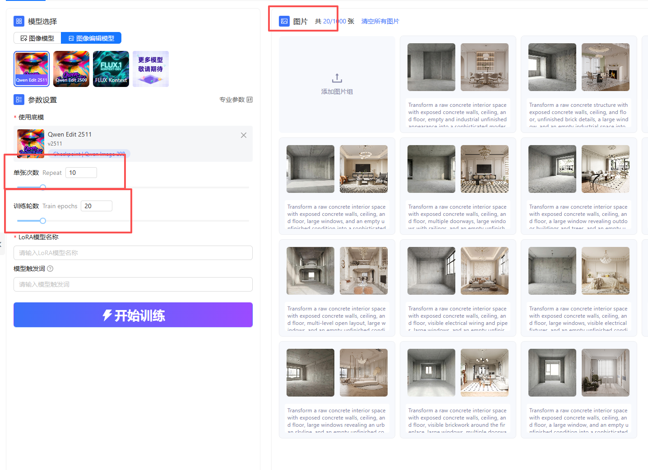Click the 模型触发词 help question icon

click(x=50, y=269)
